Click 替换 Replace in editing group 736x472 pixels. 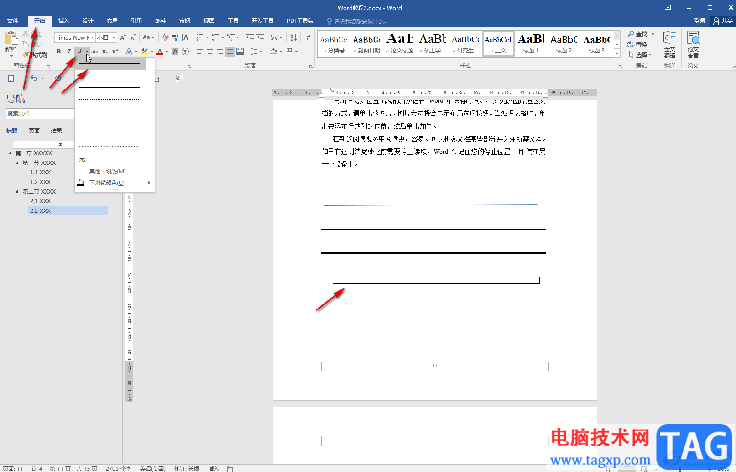pyautogui.click(x=637, y=44)
